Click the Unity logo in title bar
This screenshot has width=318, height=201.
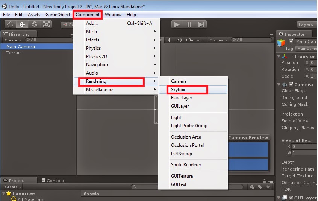coord(4,6)
